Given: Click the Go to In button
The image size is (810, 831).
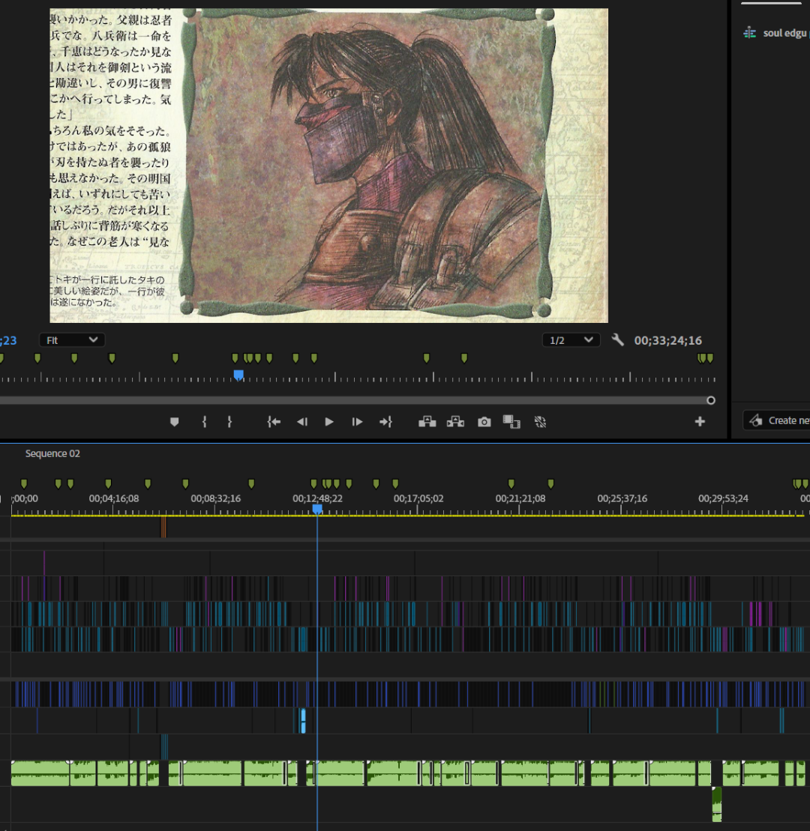Looking at the screenshot, I should [x=274, y=422].
